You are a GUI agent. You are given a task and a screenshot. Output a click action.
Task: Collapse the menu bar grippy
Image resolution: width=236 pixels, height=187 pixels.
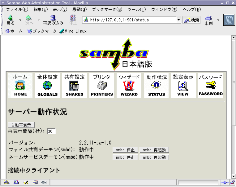pos(2,9)
